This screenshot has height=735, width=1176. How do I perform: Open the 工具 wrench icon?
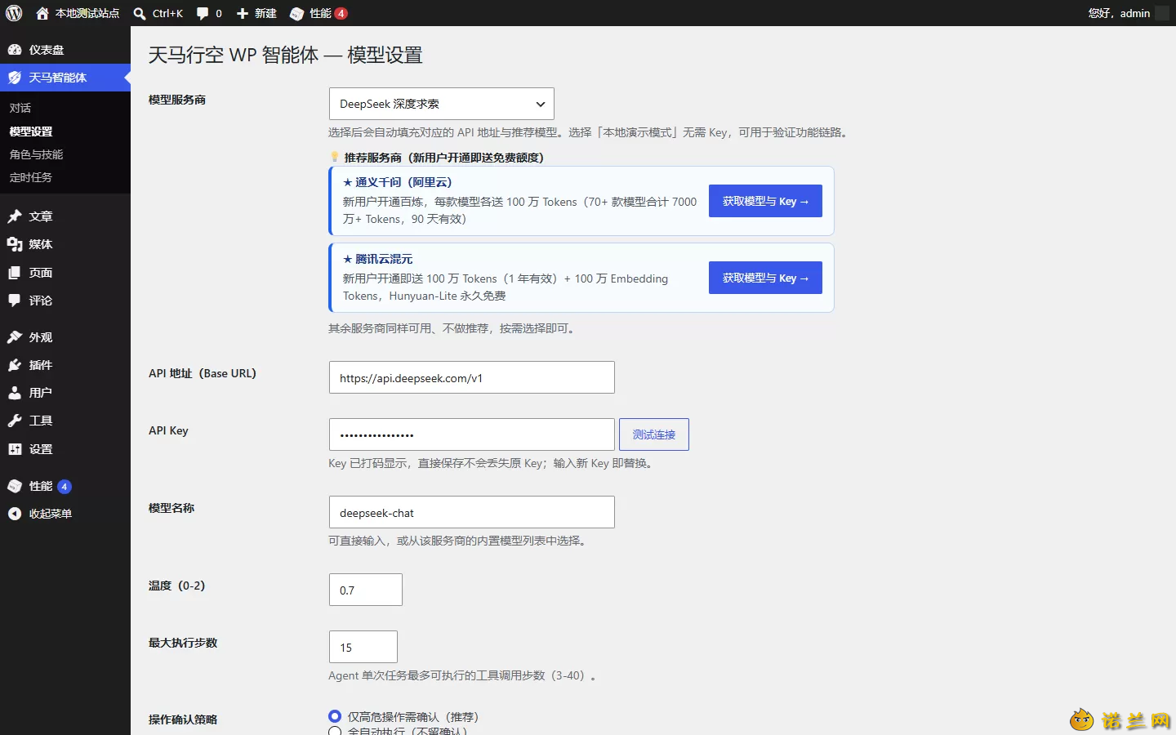click(15, 421)
